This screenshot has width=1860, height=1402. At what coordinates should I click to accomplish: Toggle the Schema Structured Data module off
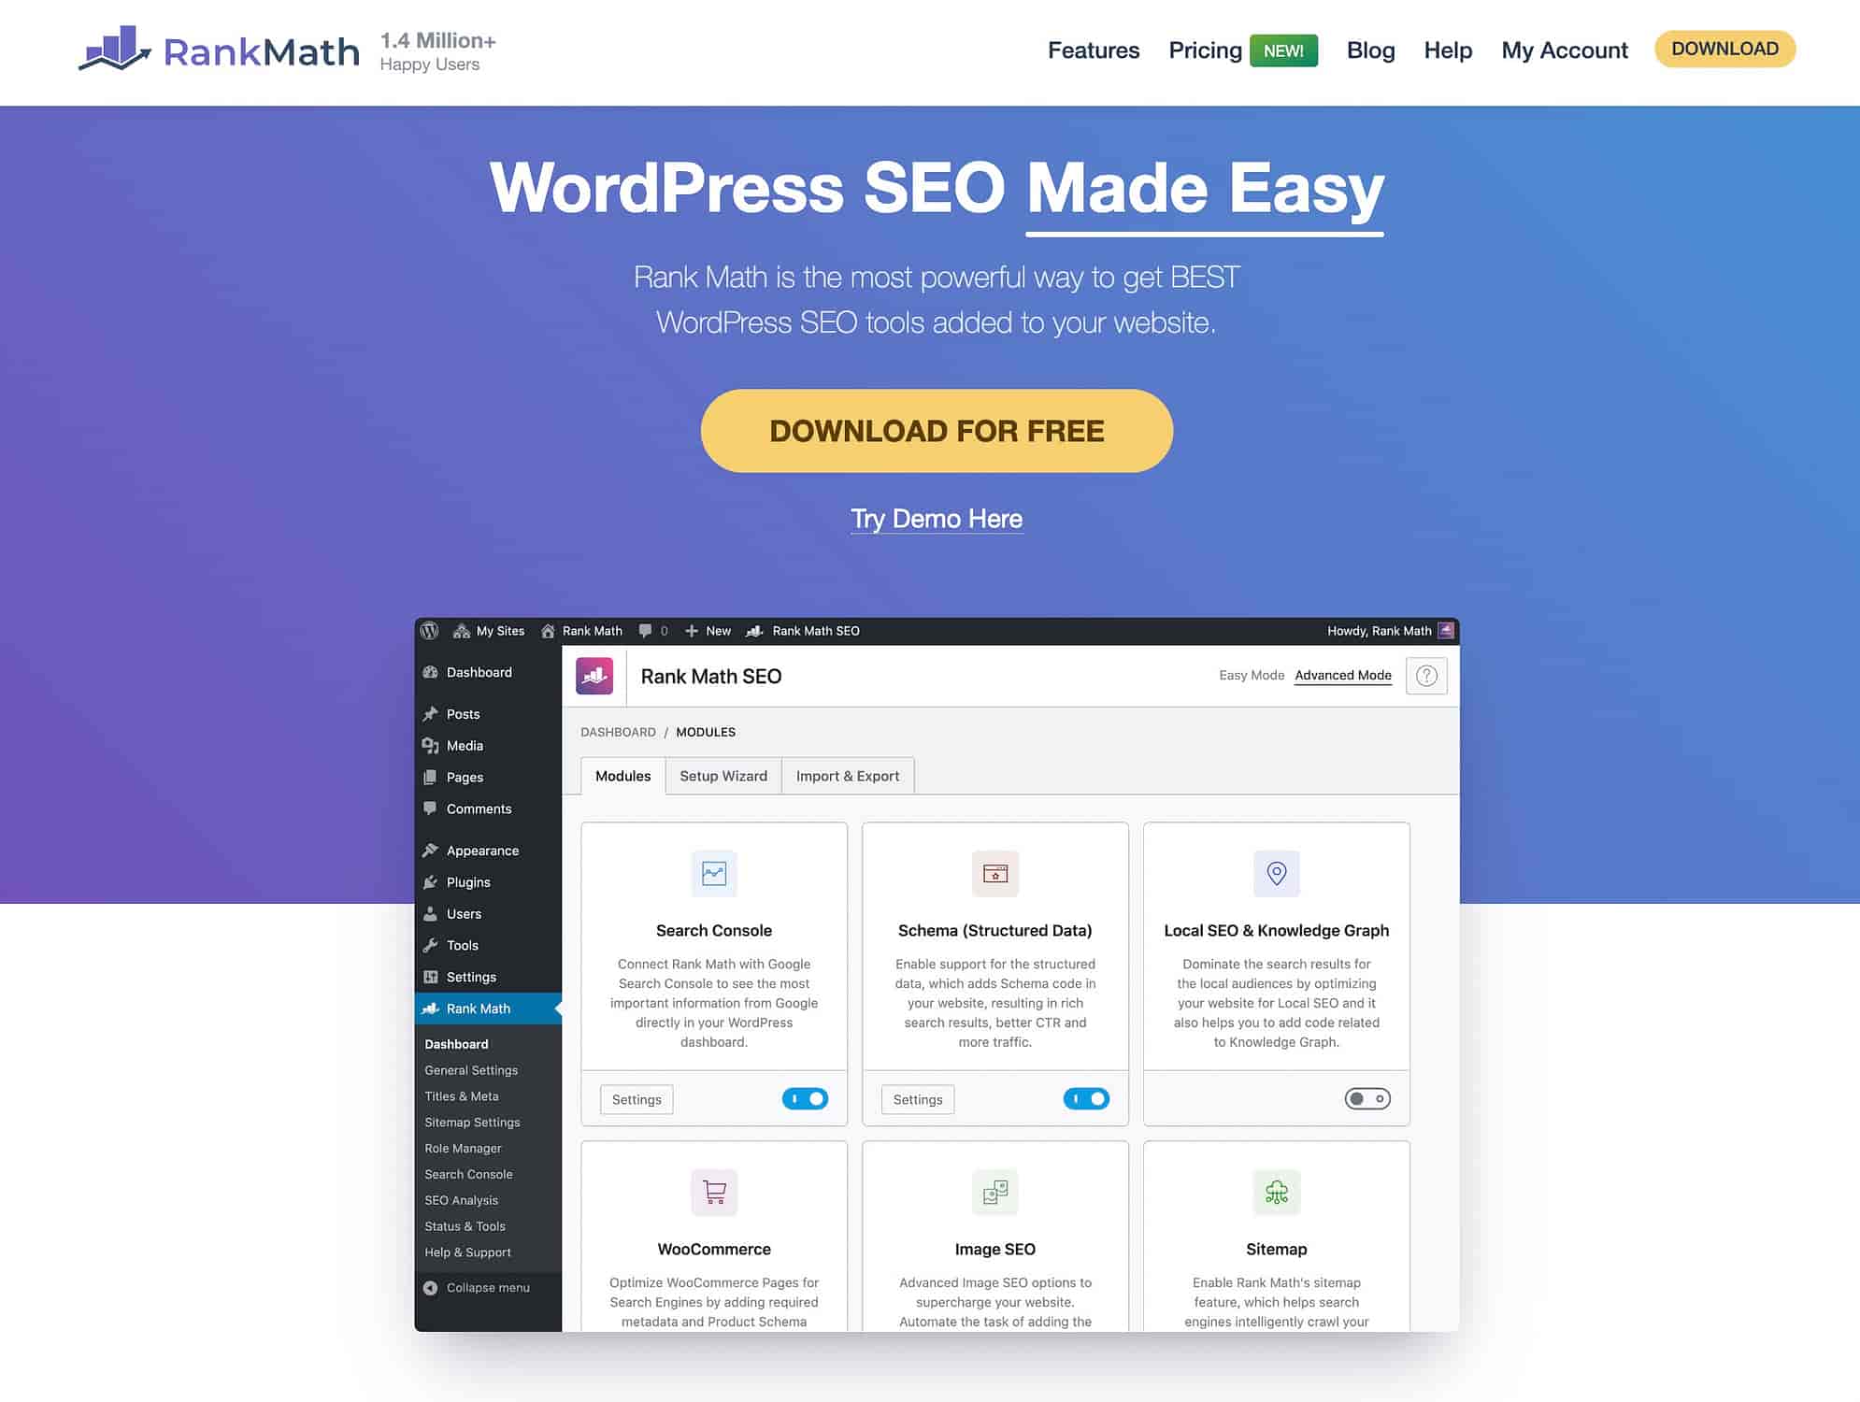click(x=1085, y=1097)
